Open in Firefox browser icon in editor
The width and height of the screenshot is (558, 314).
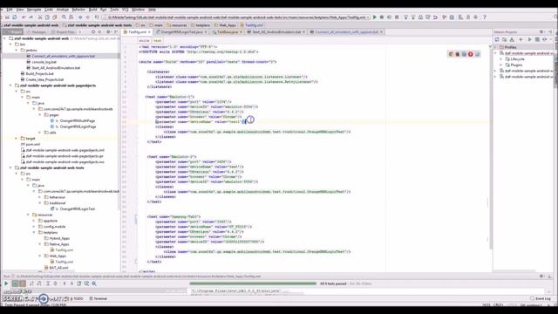tap(458, 54)
